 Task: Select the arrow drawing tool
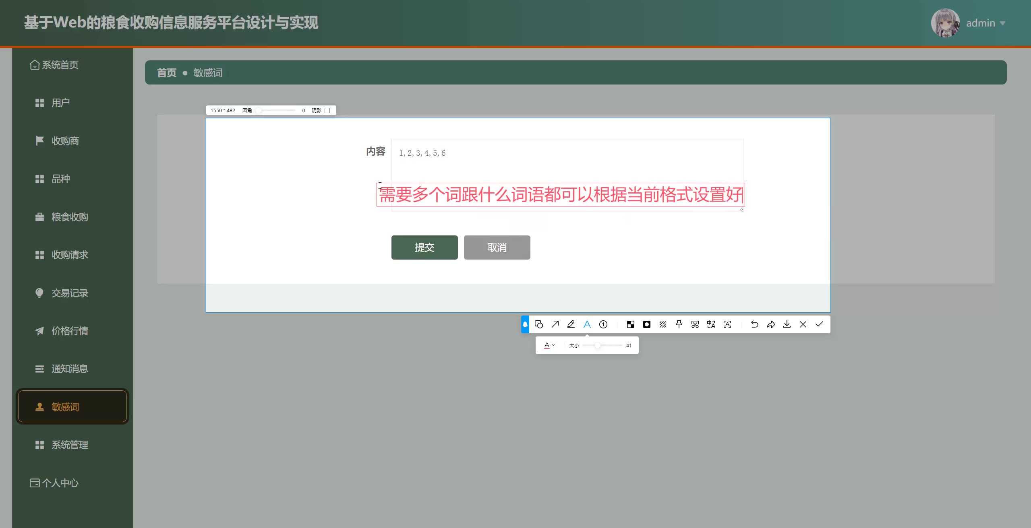tap(555, 324)
